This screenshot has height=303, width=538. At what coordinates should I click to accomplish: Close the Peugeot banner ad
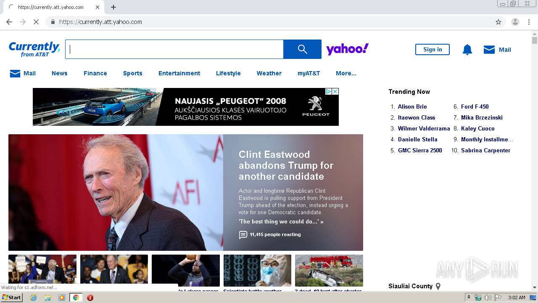tap(335, 91)
